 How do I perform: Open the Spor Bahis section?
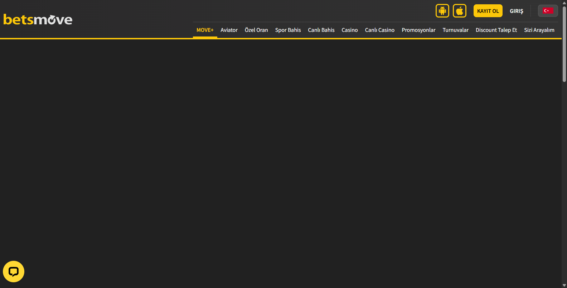tap(288, 30)
